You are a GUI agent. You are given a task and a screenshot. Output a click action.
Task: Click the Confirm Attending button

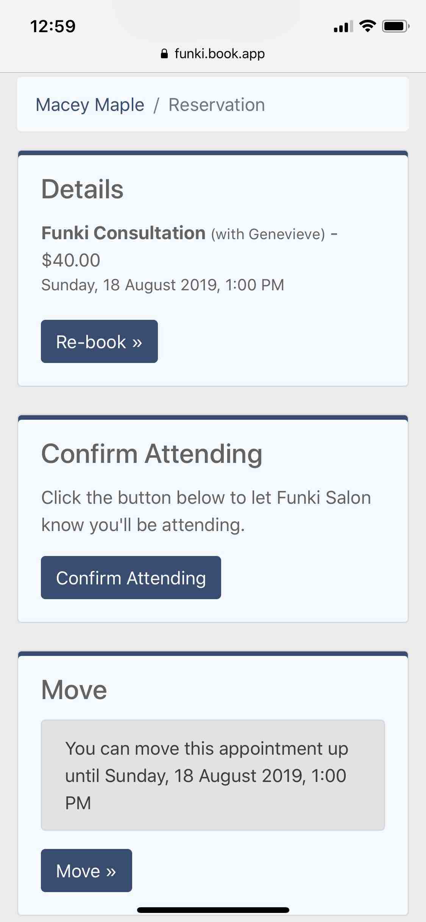pyautogui.click(x=131, y=578)
